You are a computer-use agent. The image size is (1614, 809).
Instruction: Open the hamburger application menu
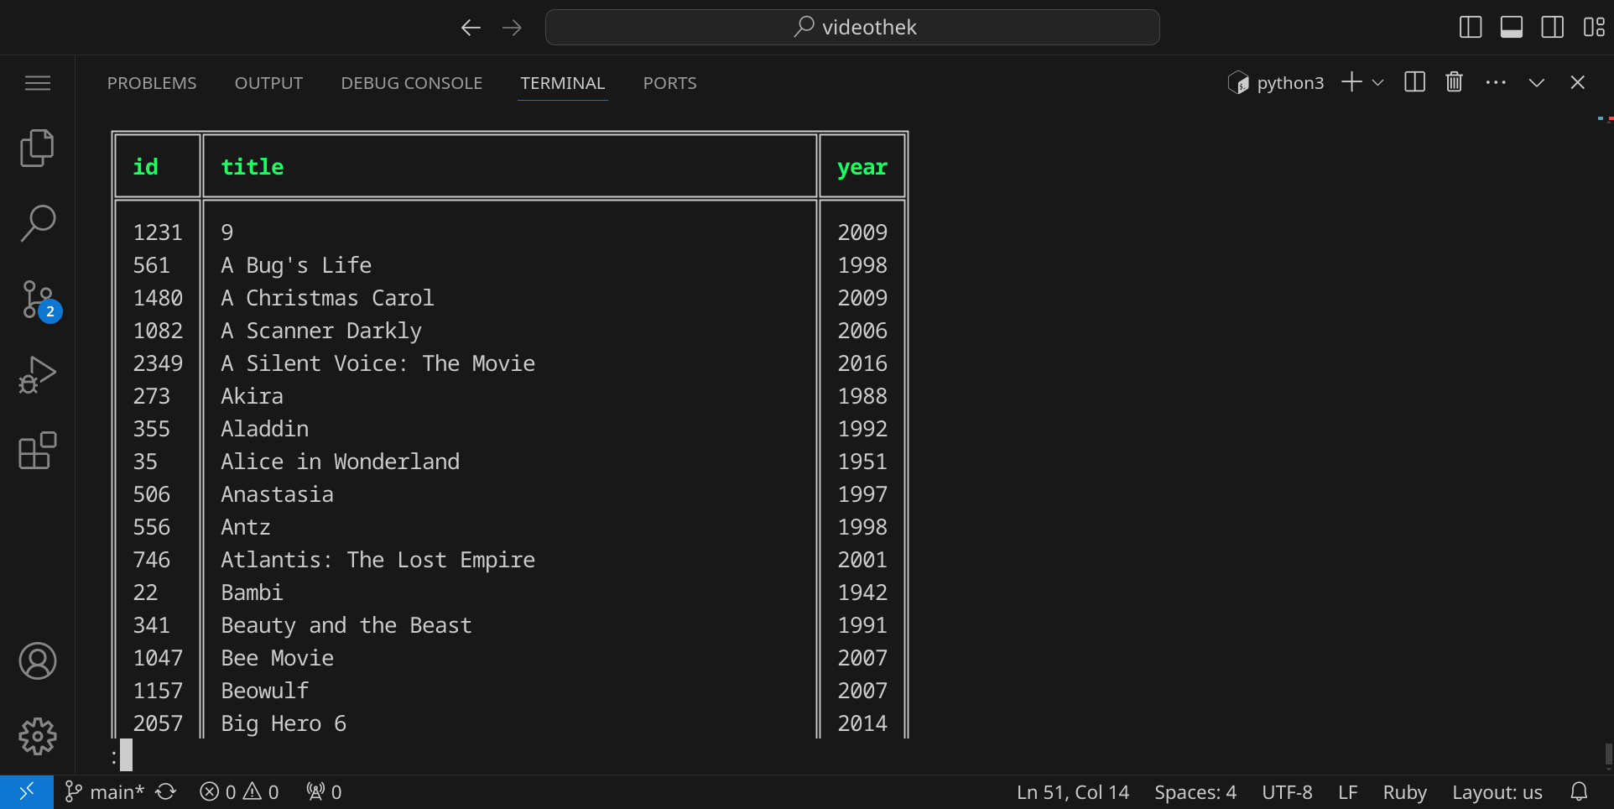[x=37, y=83]
